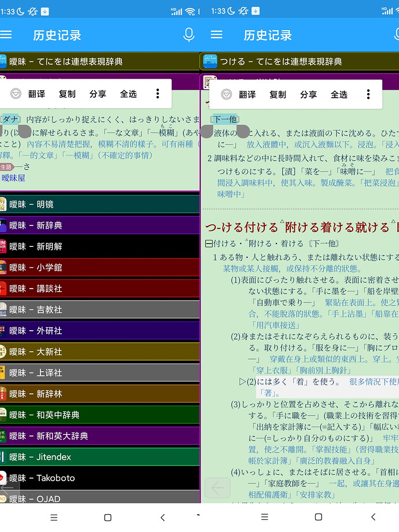Viewport: 399px width, 532px height.
Task: Collapse つける – てにをは連想表現辞典 header
Action: [300, 61]
